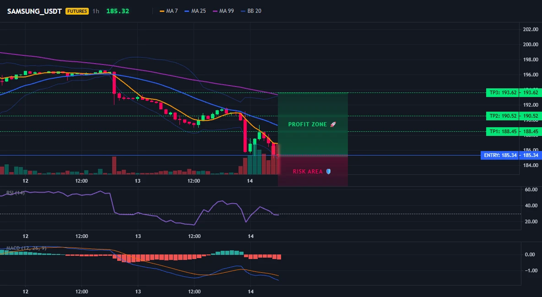Click the 198.00 price axis label

531,59
